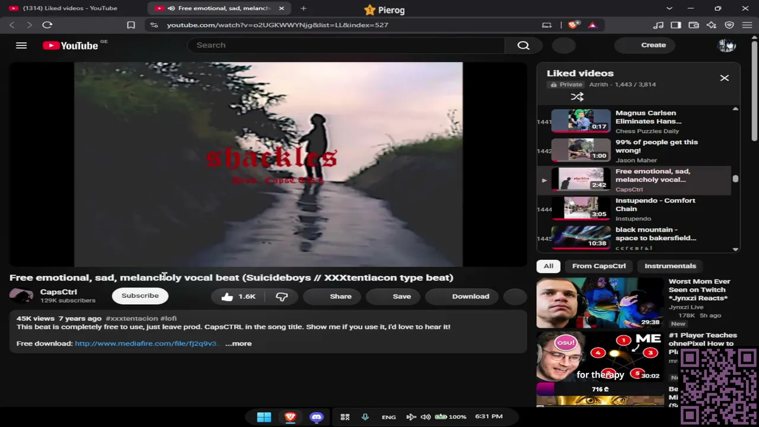Viewport: 759px width, 427px height.
Task: Click the video player showing shackles
Action: tap(268, 164)
